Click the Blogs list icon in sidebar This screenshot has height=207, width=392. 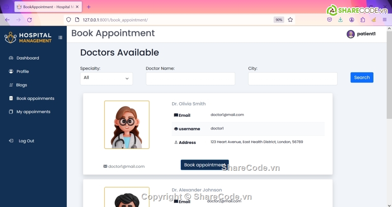click(x=11, y=85)
